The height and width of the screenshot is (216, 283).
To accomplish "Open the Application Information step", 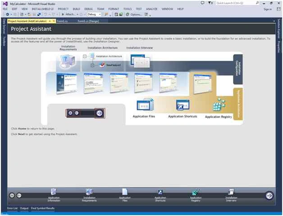I will pyautogui.click(x=54, y=195).
